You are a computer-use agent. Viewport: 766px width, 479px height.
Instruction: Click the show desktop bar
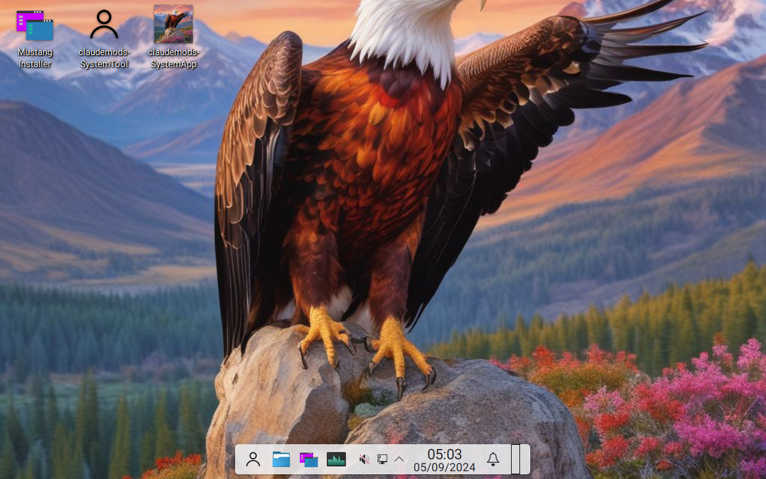[x=515, y=459]
